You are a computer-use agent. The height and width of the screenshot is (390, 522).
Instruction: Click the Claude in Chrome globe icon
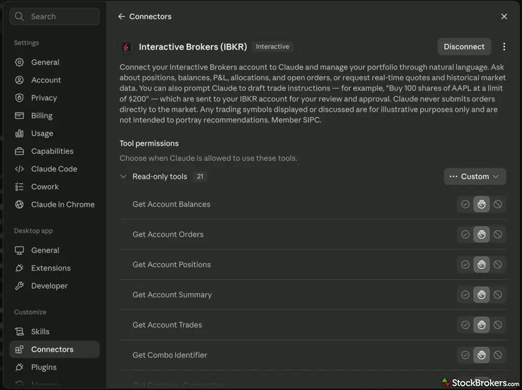[x=19, y=205]
